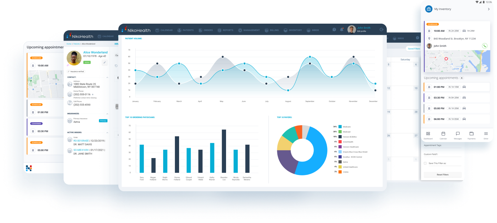Screen dimensions: 497x223
Task: Check the Save This Filter as checkbox
Action: coord(425,163)
